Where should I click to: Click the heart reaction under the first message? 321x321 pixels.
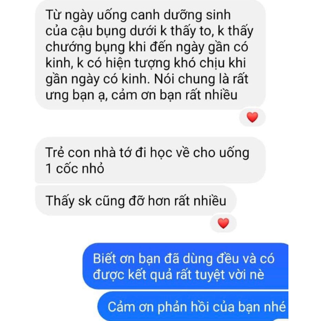252,117
